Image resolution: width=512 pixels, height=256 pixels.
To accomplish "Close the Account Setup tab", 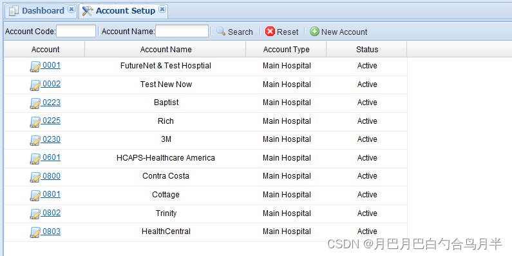I will [x=162, y=10].
